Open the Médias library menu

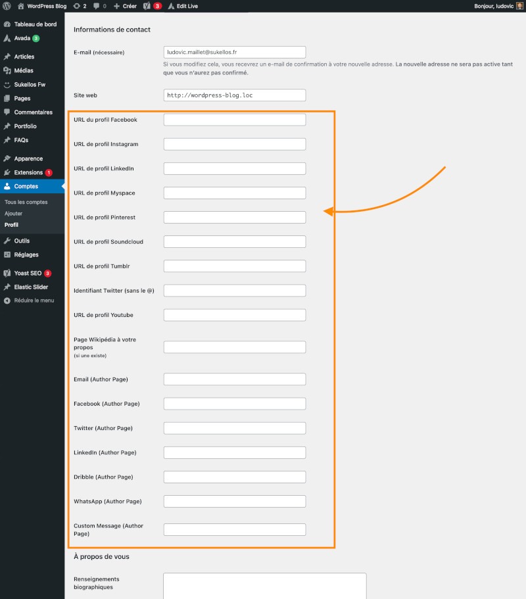(24, 70)
